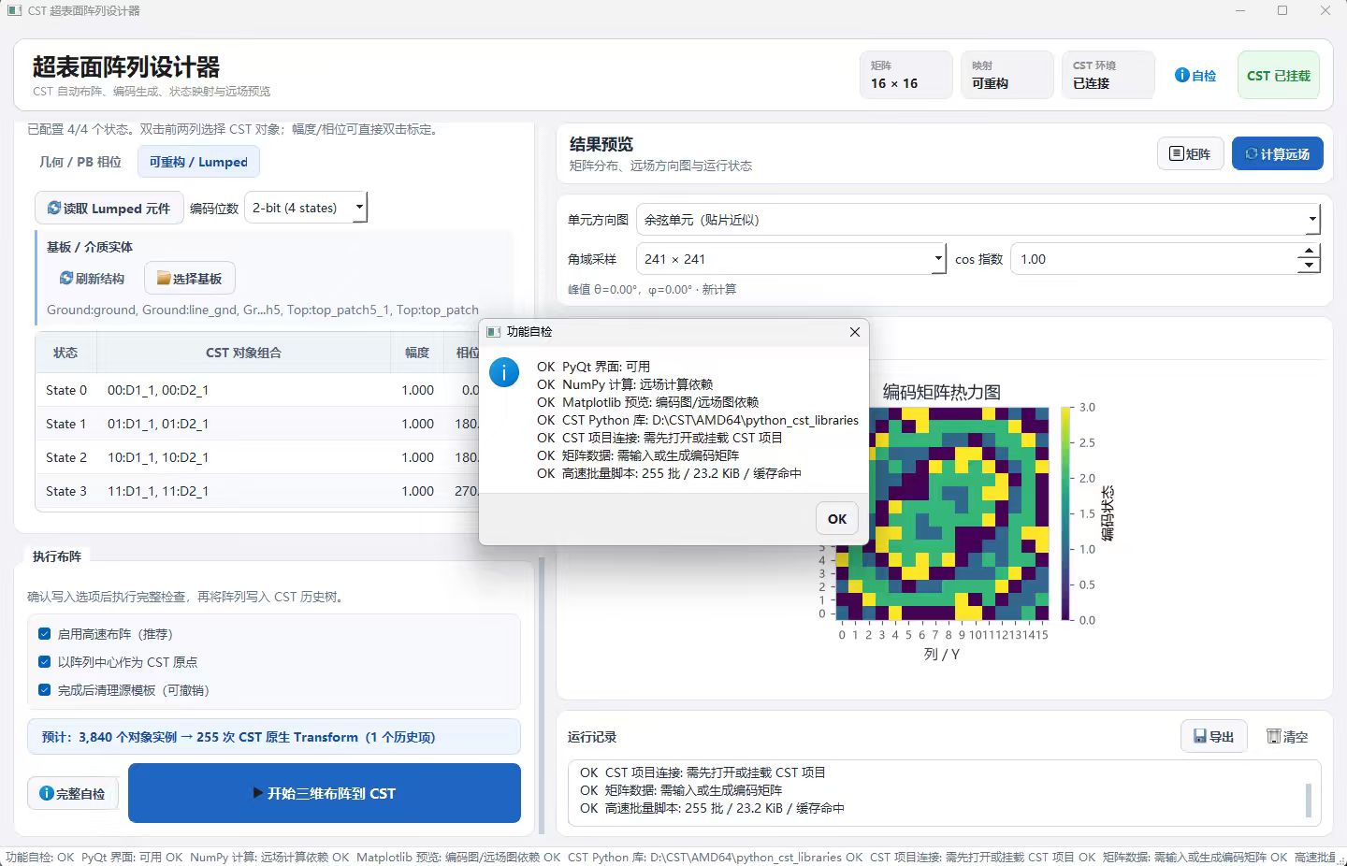Screen dimensions: 1347x866
Task: Click the 幅度 column header
Action: coord(417,353)
